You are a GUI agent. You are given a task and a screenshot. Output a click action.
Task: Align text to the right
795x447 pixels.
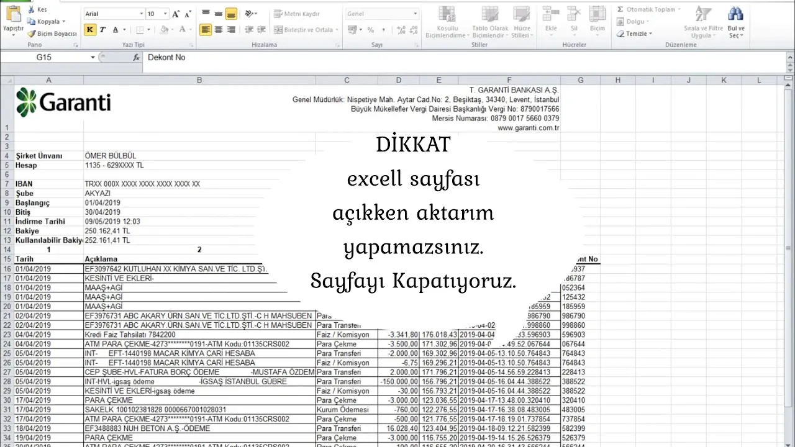(x=231, y=29)
